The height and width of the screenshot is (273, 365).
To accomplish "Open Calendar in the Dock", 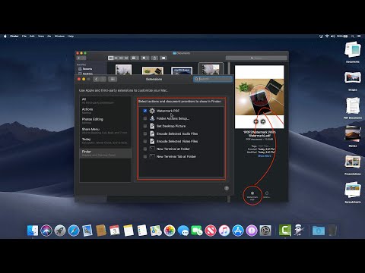I will 115,231.
